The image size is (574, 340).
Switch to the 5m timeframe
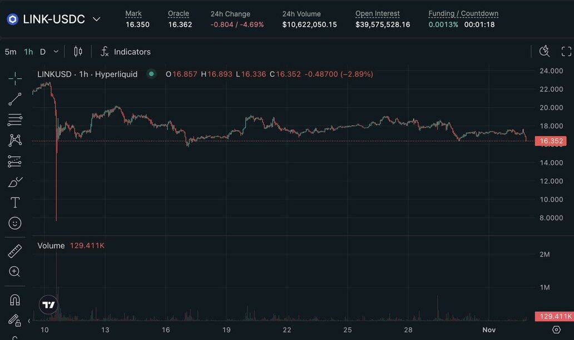coord(11,52)
